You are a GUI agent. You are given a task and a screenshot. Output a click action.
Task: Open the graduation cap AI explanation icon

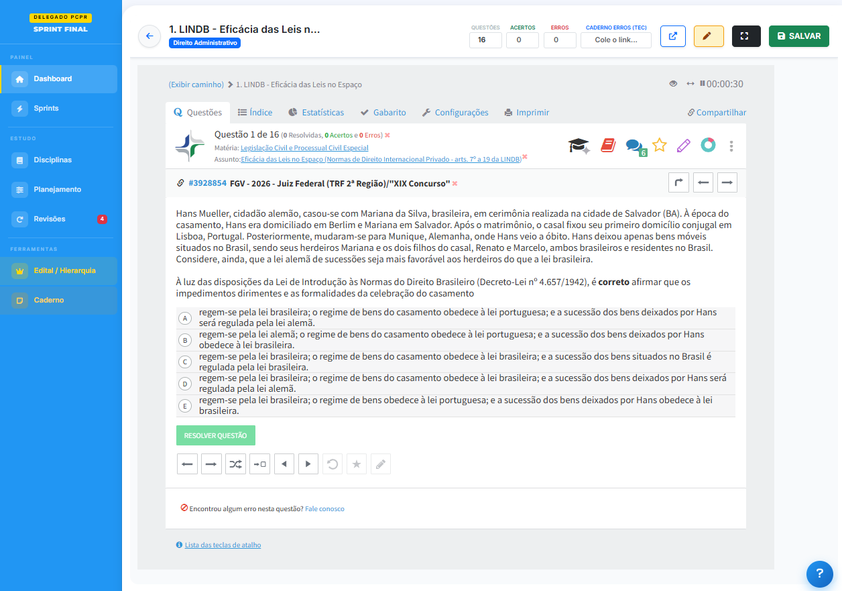pyautogui.click(x=579, y=145)
